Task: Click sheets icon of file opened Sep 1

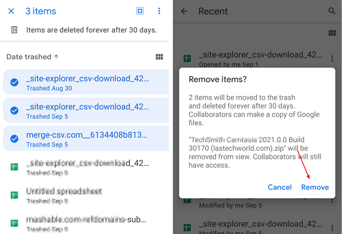Action: [x=187, y=59]
